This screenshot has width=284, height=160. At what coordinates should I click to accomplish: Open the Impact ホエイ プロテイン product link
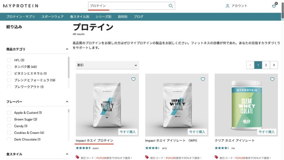(x=95, y=141)
